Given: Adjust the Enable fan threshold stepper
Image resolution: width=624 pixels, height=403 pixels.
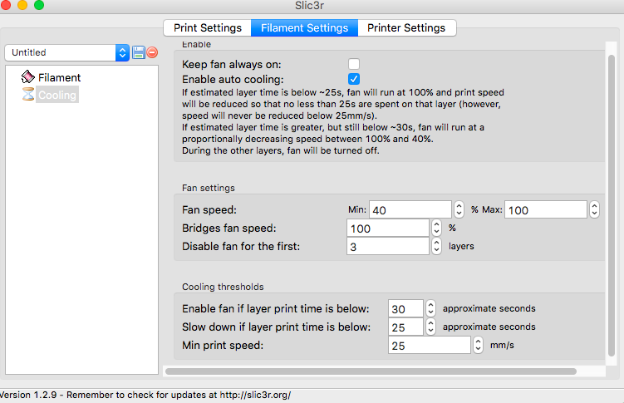Looking at the screenshot, I should coord(430,308).
